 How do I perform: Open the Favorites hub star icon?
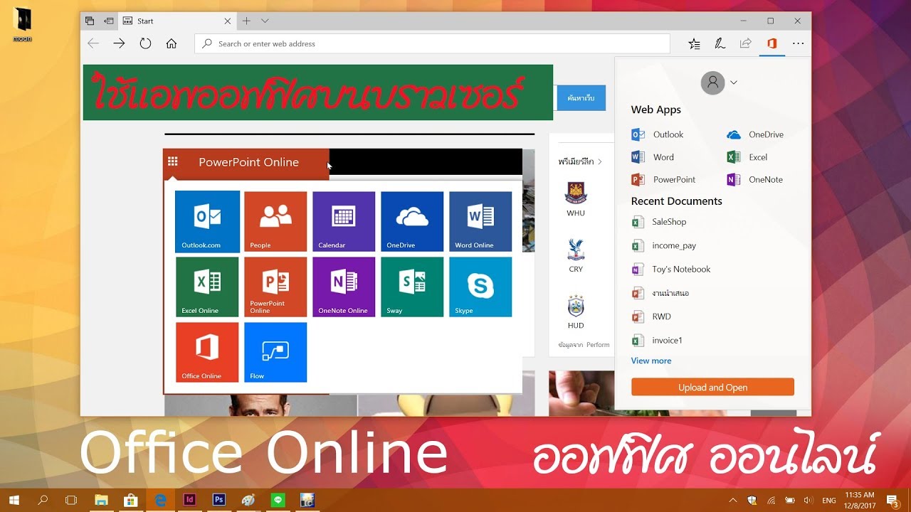pyautogui.click(x=694, y=43)
